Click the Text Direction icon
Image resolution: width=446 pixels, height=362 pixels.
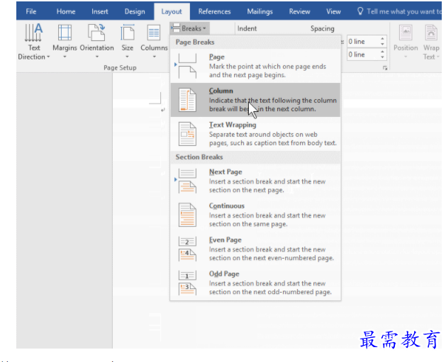tap(33, 33)
